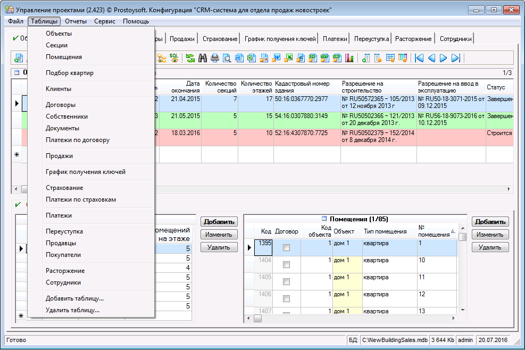The width and height of the screenshot is (525, 350).
Task: Tick the Договор checkbox in row 1395
Action: pyautogui.click(x=287, y=247)
